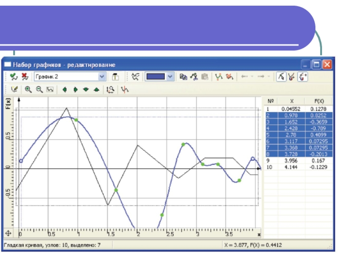Click the copy nodes icon
Screen dimensions: 338x253
[x=183, y=77]
